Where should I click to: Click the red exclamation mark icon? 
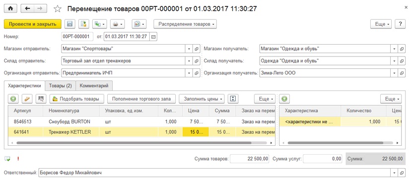click(x=18, y=159)
